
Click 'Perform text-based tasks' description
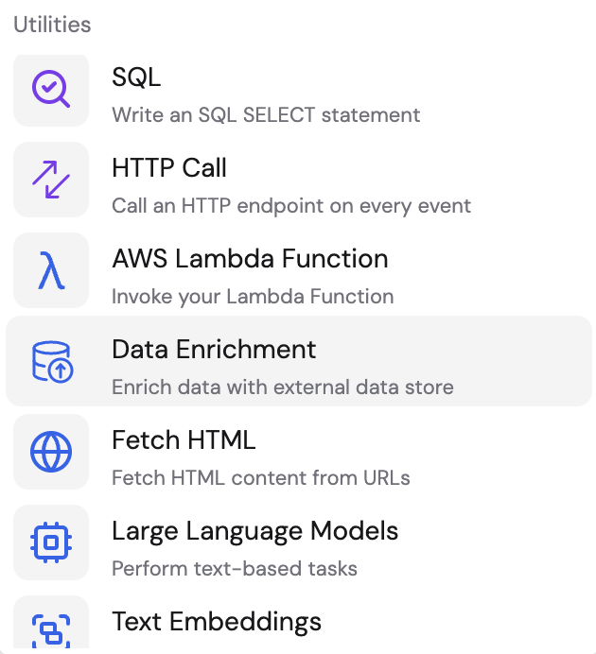click(235, 569)
